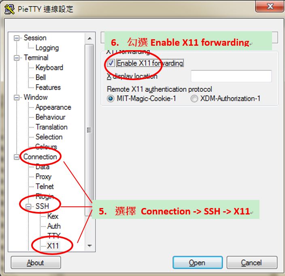The image size is (285, 276).
Task: Toggle Enable X11 forwarding checkbox
Action: [x=111, y=63]
